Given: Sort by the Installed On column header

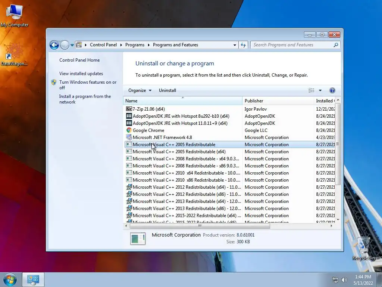Looking at the screenshot, I should 325,101.
